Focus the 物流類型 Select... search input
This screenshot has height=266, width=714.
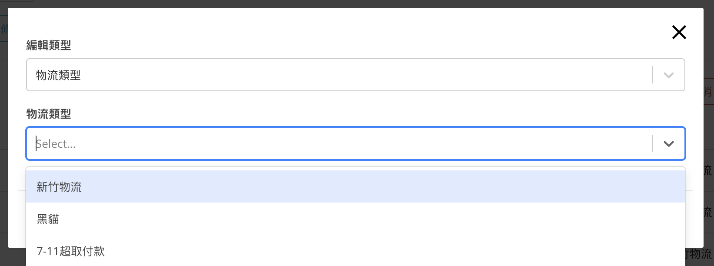[339, 144]
